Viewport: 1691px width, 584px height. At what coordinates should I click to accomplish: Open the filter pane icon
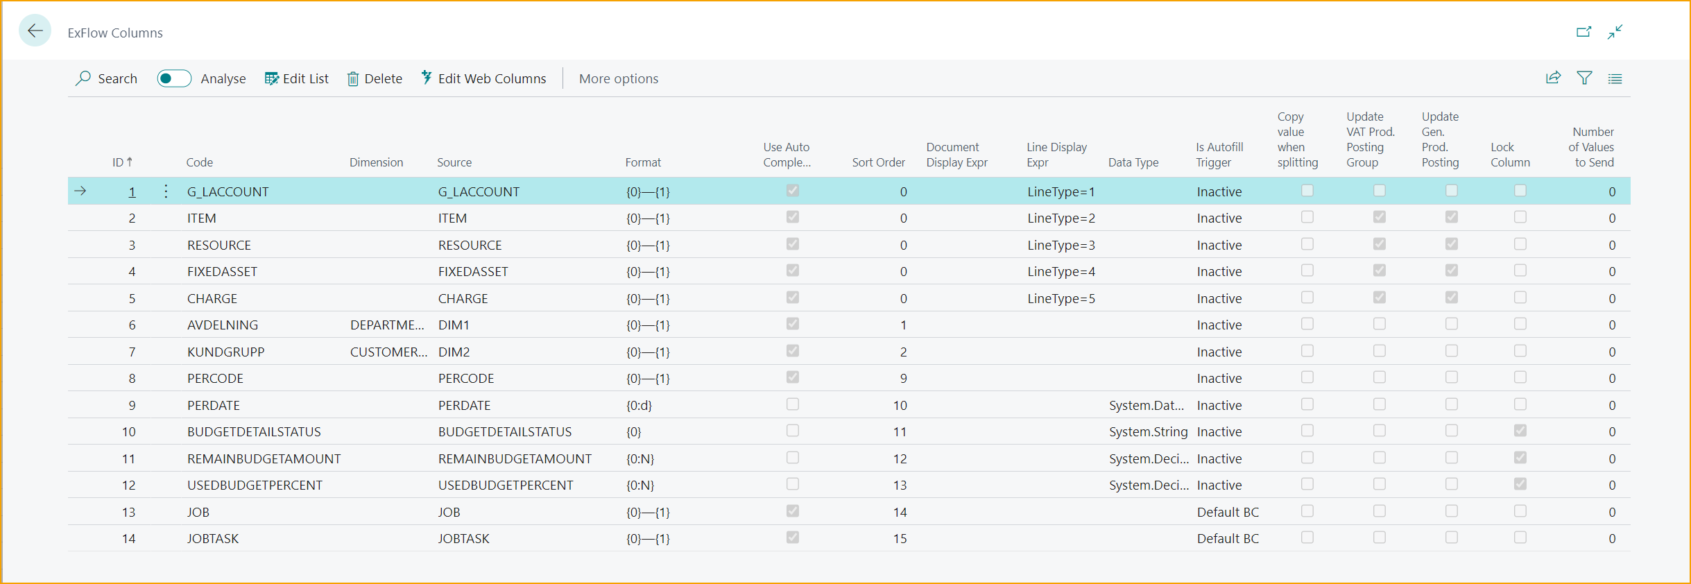tap(1584, 78)
